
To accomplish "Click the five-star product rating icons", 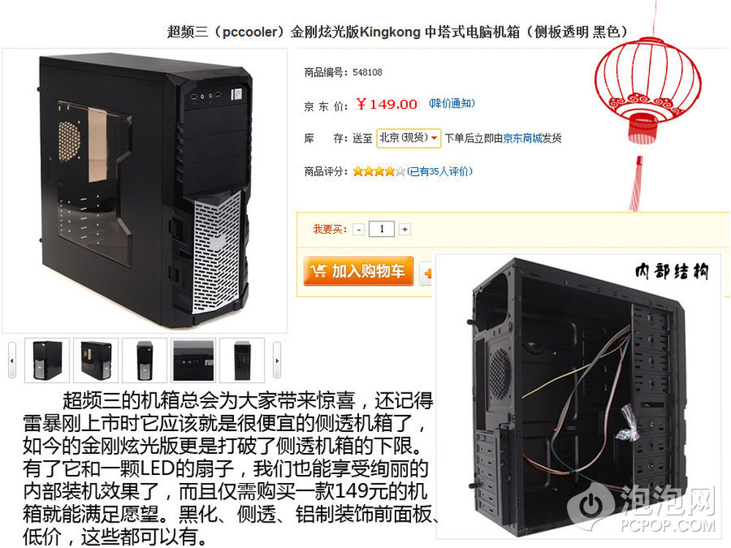I will pos(379,172).
